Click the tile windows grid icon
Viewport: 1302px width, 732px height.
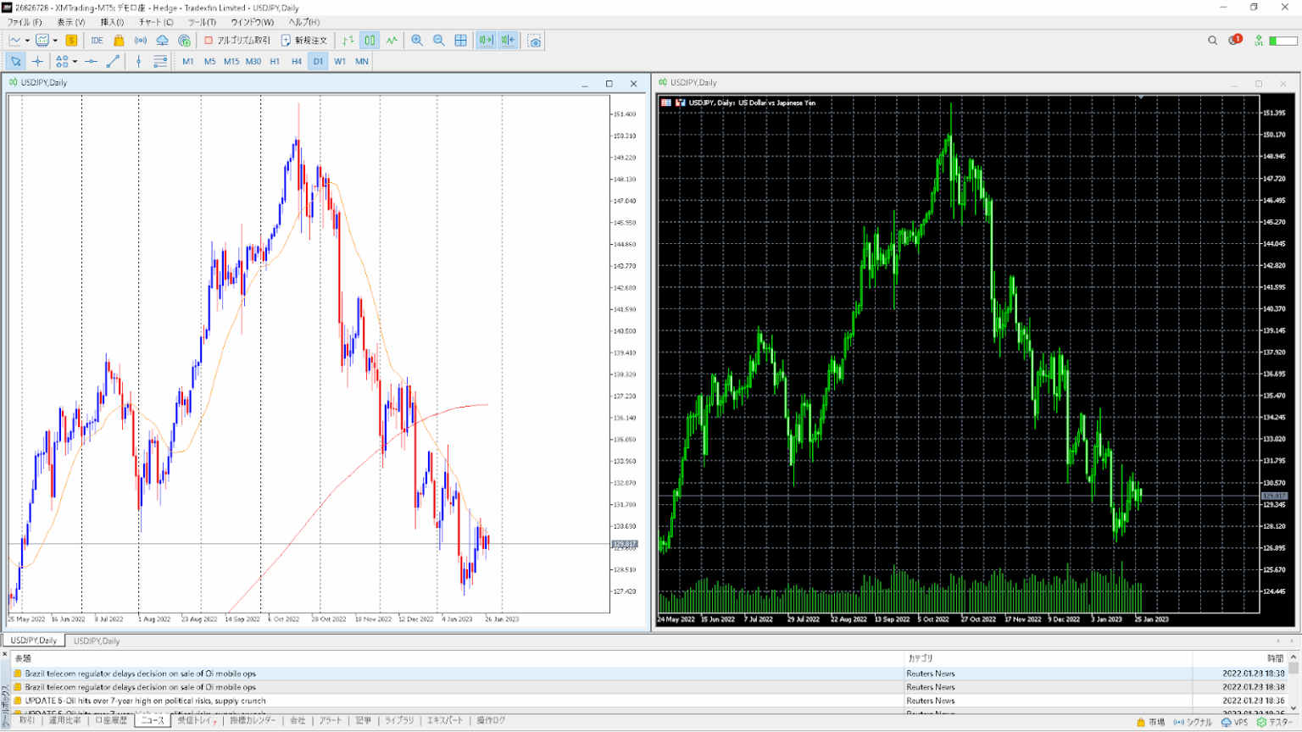pos(461,41)
